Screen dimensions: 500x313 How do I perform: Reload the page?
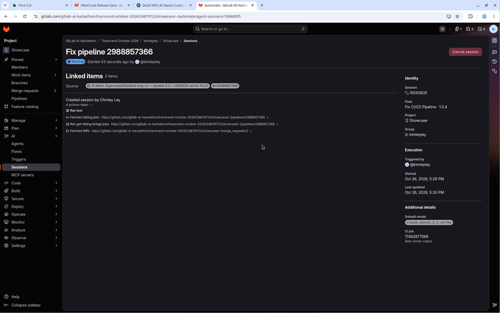pos(25,16)
